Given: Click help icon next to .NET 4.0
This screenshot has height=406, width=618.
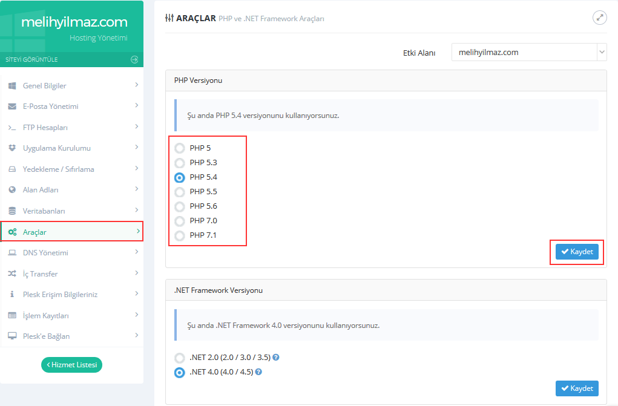Looking at the screenshot, I should [x=258, y=372].
